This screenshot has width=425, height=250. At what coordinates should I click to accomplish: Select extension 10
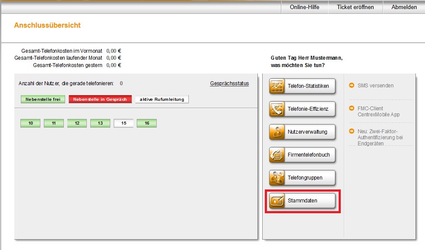[30, 123]
